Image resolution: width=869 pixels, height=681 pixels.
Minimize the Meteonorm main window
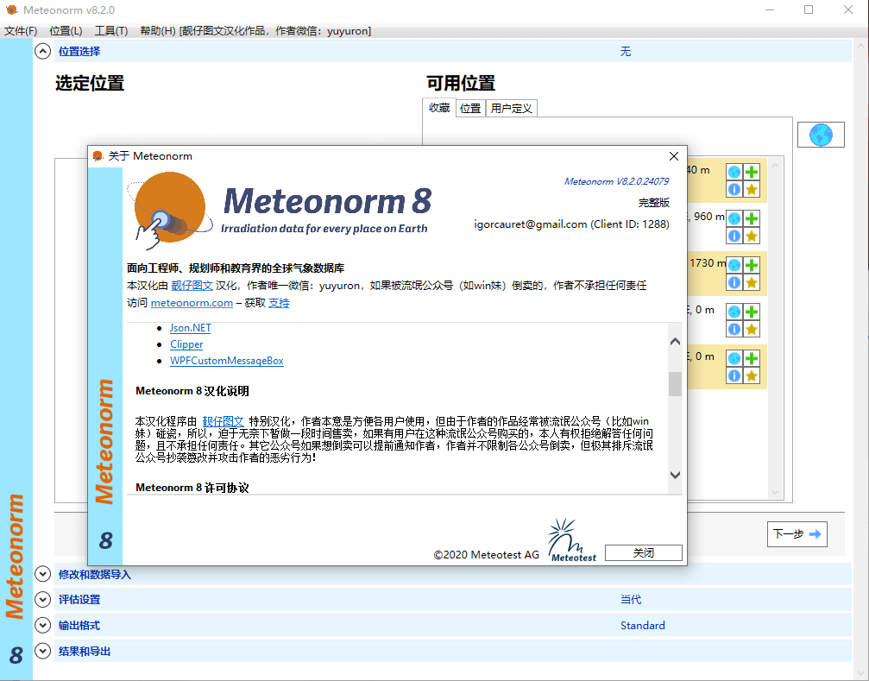770,10
